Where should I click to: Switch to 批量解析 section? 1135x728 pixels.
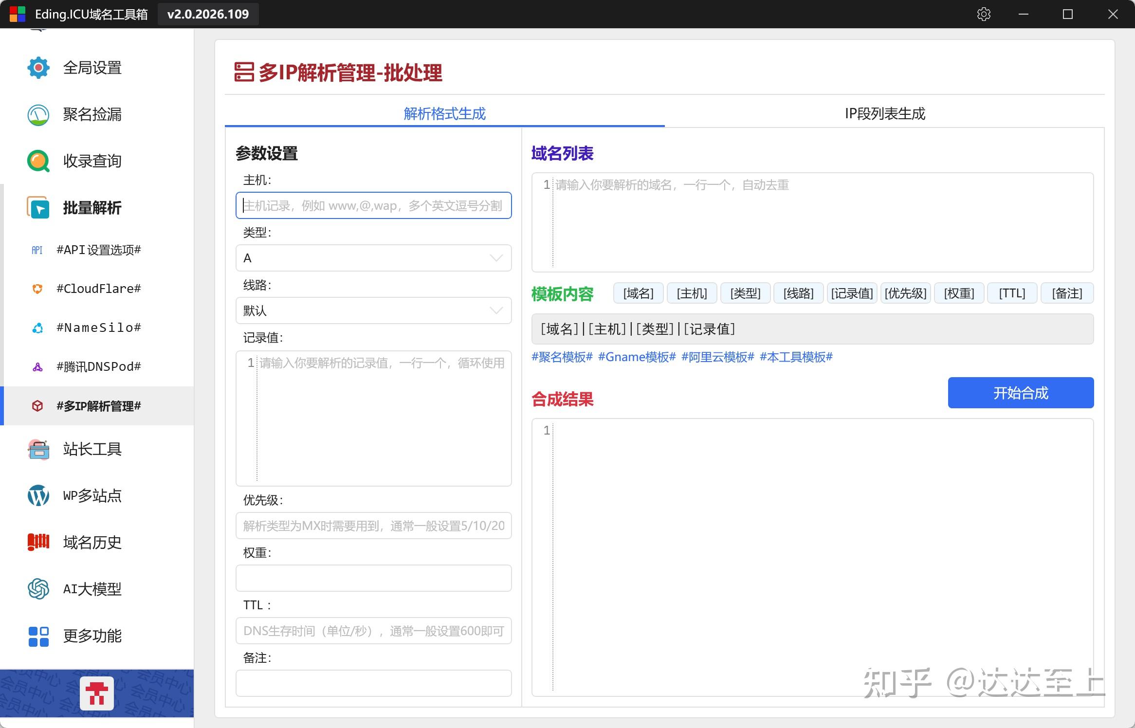(92, 208)
